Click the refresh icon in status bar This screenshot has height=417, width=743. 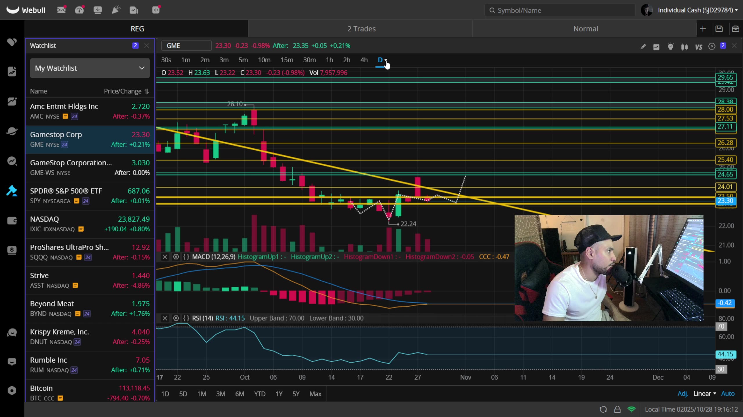tap(603, 409)
